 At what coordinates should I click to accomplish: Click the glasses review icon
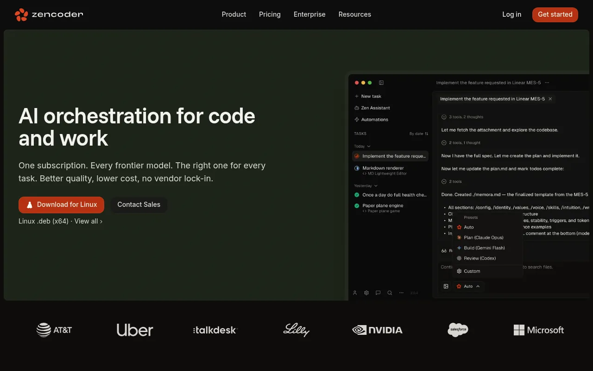[444, 251]
